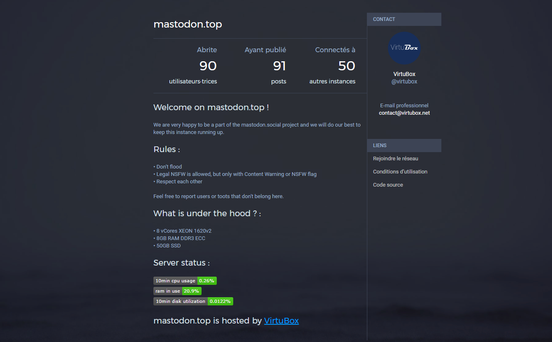Click the 91 posts count
This screenshot has height=342, width=552.
[x=279, y=66]
